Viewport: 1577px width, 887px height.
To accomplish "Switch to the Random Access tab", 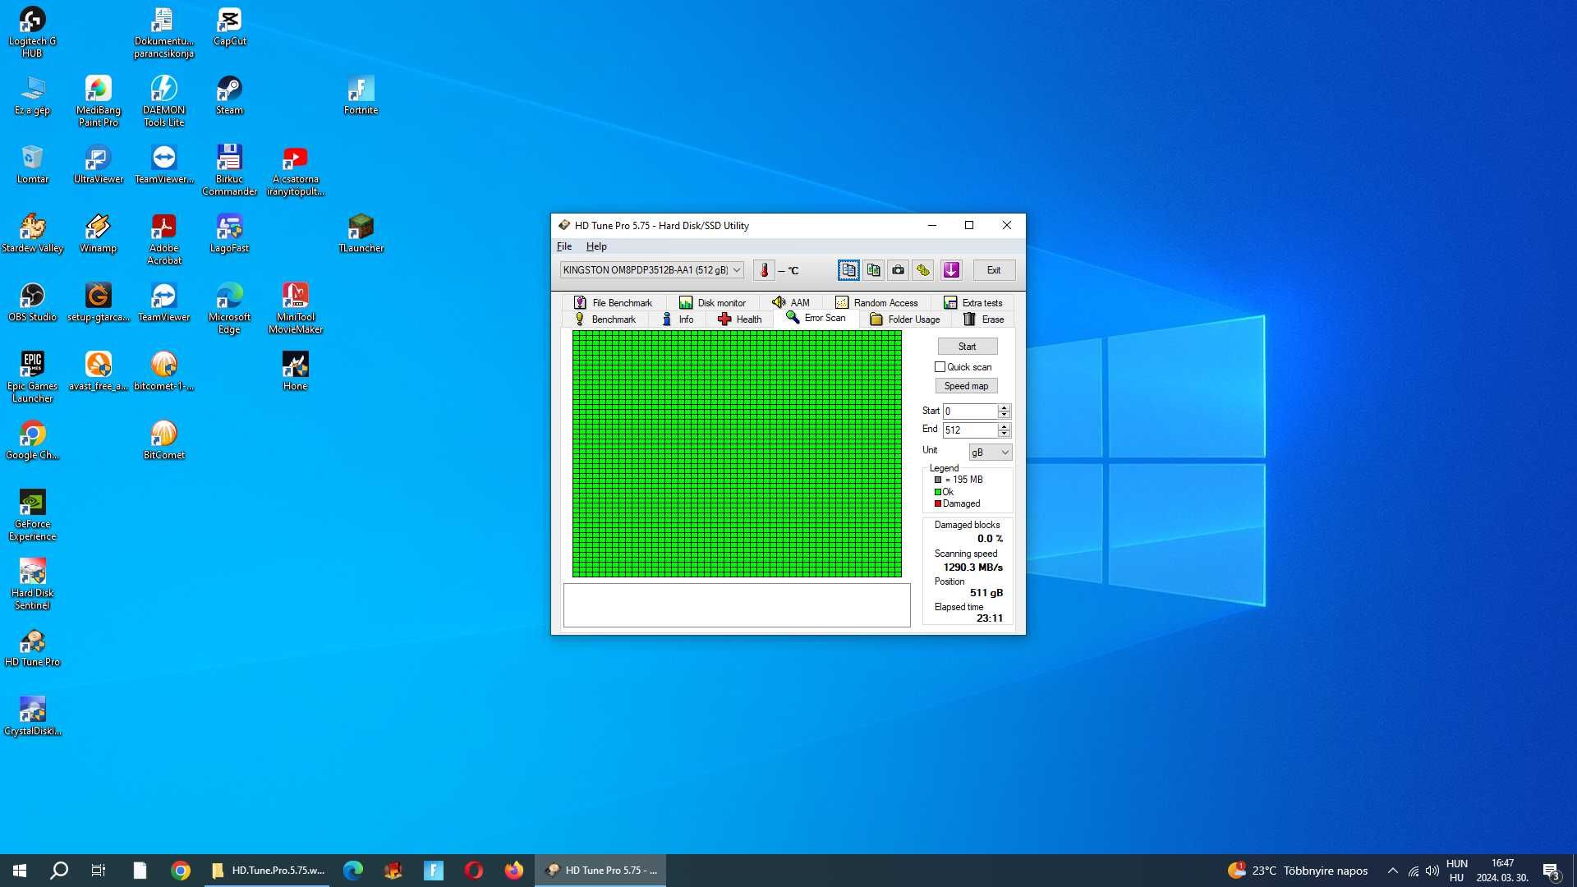I will pyautogui.click(x=876, y=302).
